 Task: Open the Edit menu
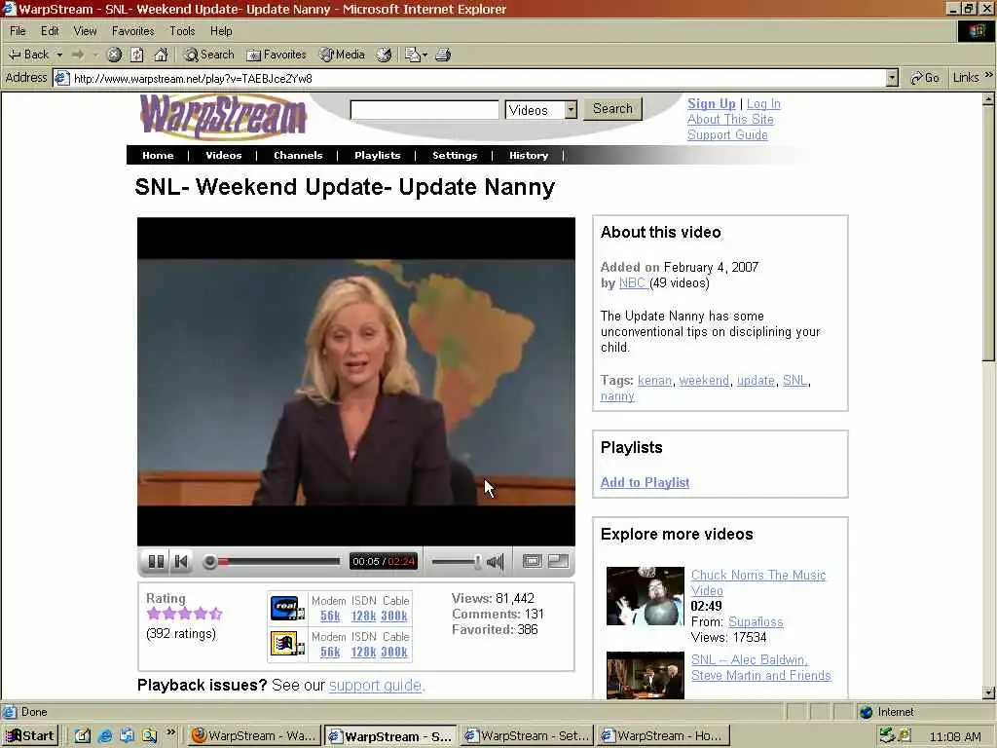click(50, 30)
